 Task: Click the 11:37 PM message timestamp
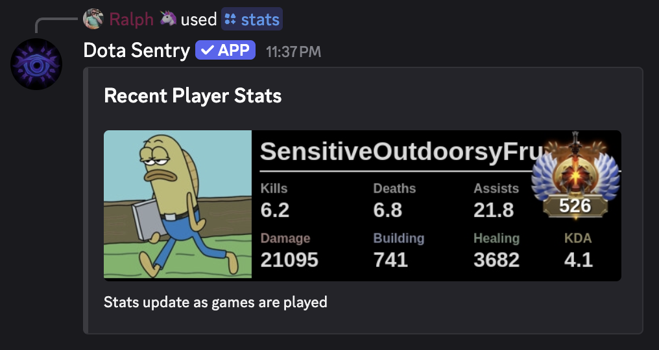pos(293,51)
